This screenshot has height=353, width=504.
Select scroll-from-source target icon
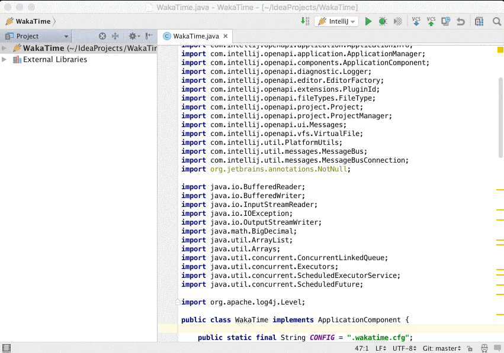pyautogui.click(x=101, y=36)
